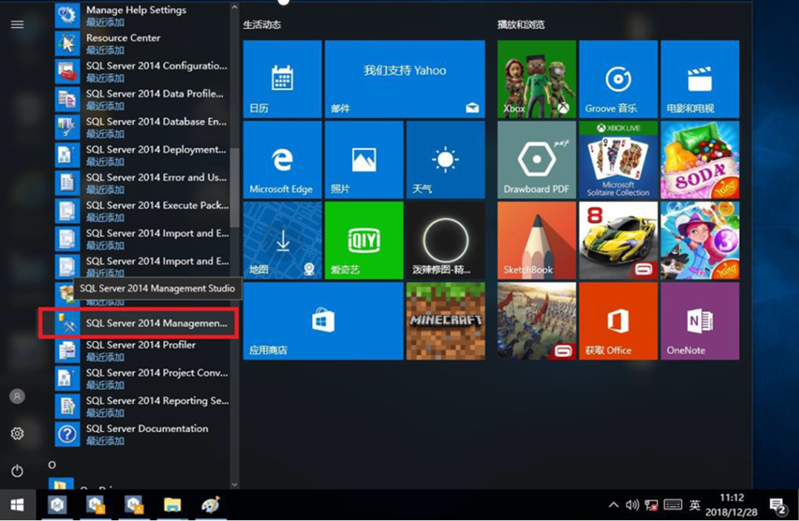This screenshot has height=521, width=799.
Task: Open SQL Server 2014 Execute Package entry
Action: (141, 211)
